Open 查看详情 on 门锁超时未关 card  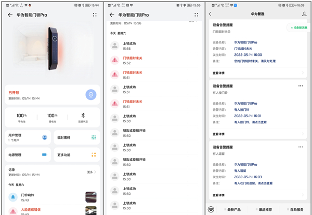[258, 73]
